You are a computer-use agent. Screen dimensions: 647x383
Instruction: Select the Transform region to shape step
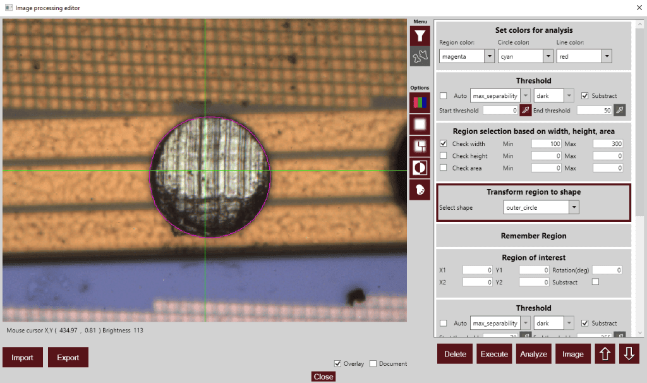point(533,192)
